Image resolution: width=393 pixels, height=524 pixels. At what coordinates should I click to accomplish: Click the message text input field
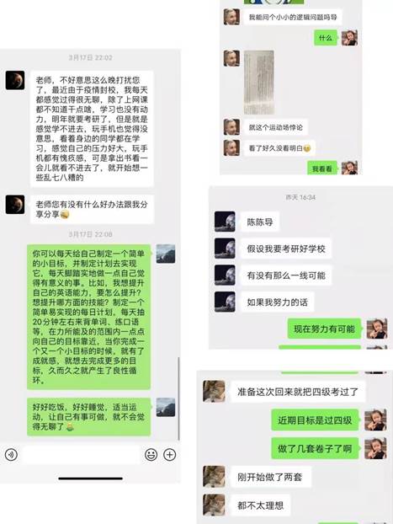(82, 454)
